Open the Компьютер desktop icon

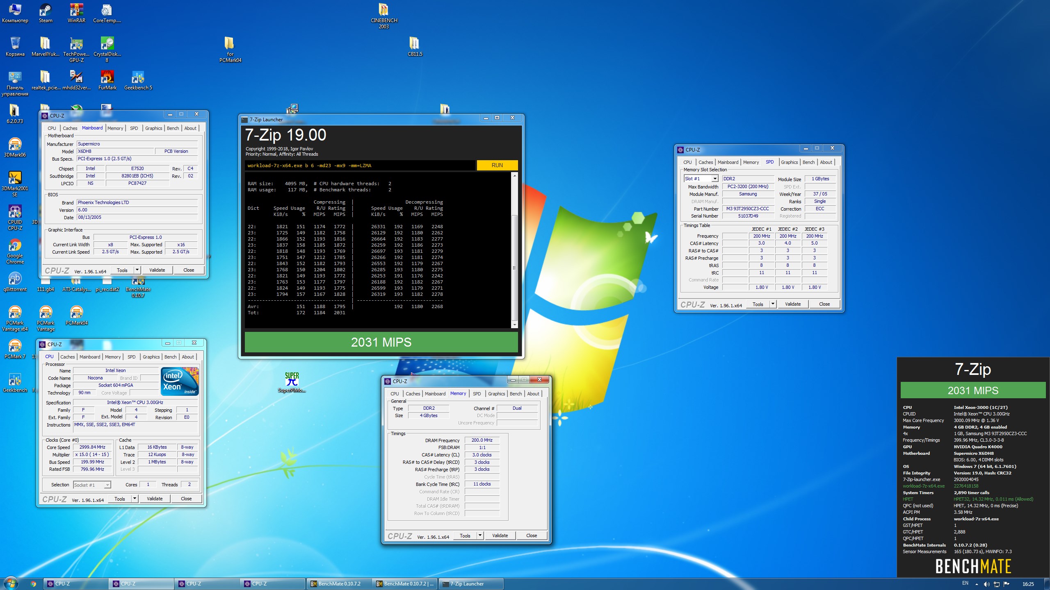[15, 13]
